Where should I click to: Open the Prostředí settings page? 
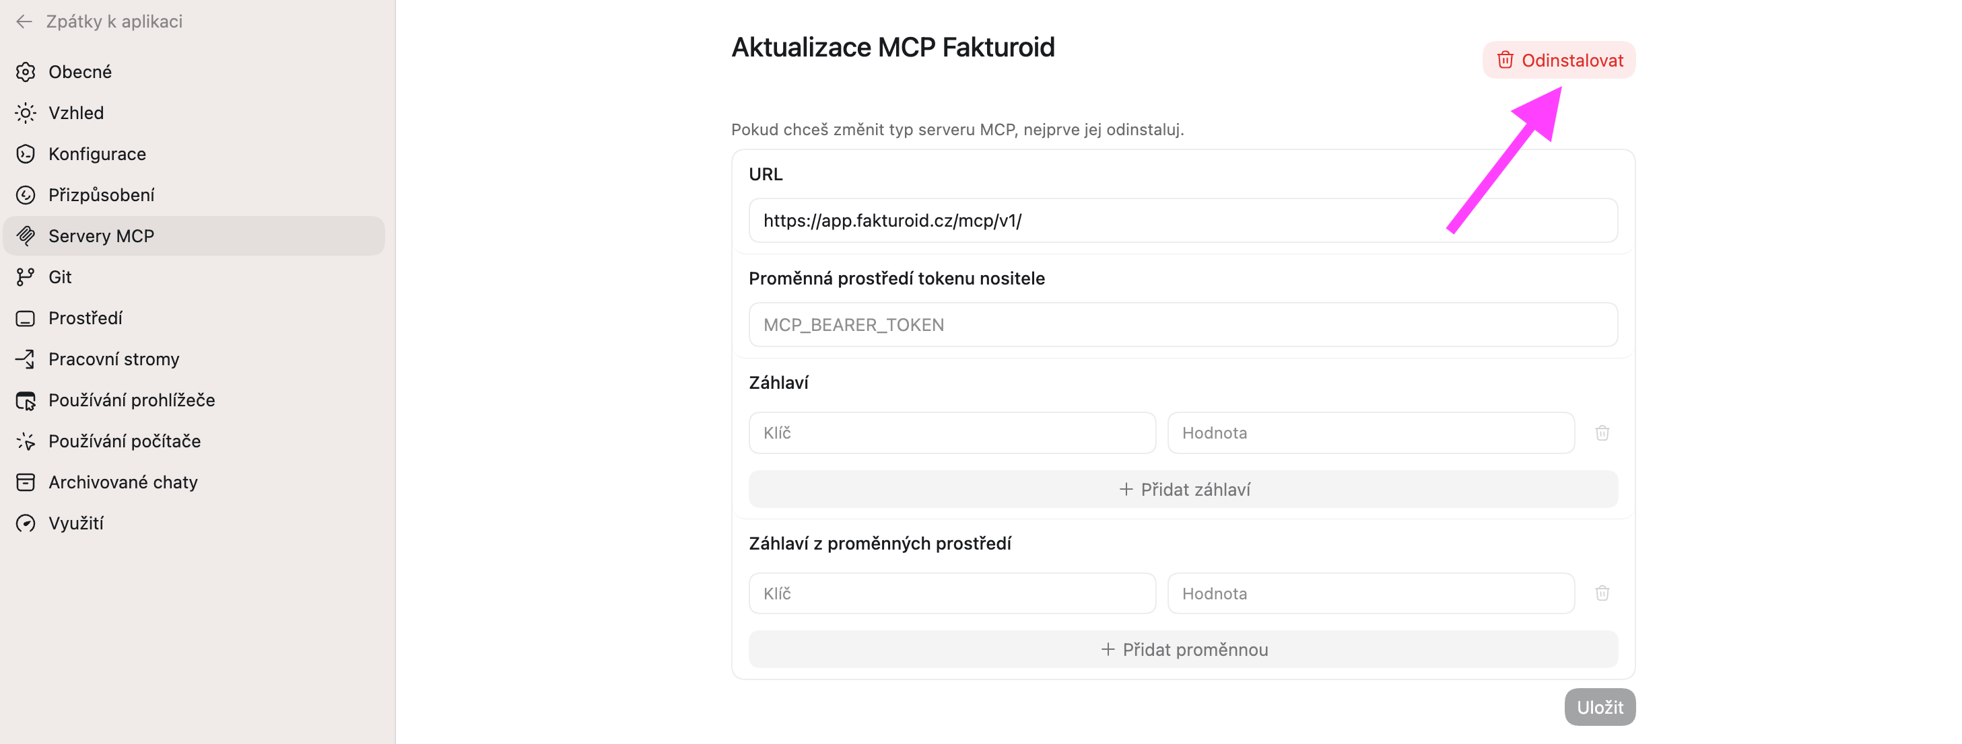86,318
